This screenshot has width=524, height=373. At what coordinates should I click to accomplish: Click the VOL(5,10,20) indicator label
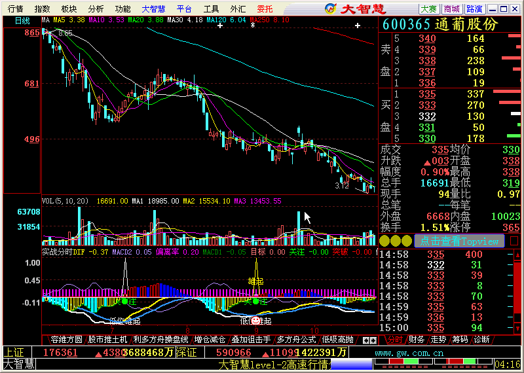[65, 201]
